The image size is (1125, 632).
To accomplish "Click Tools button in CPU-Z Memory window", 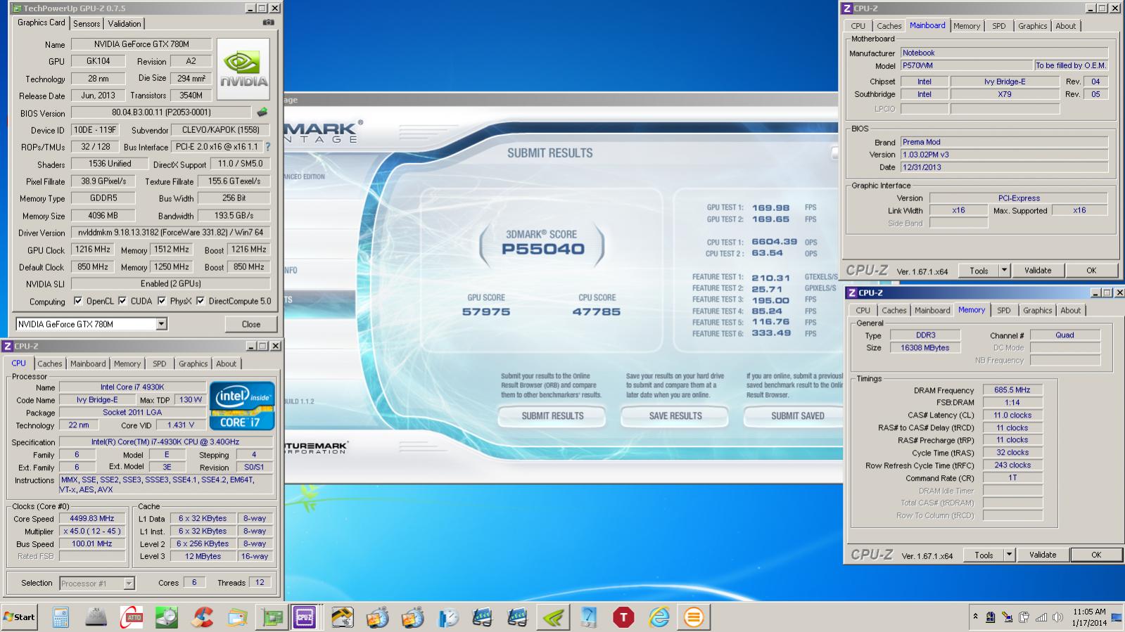I will (x=984, y=555).
